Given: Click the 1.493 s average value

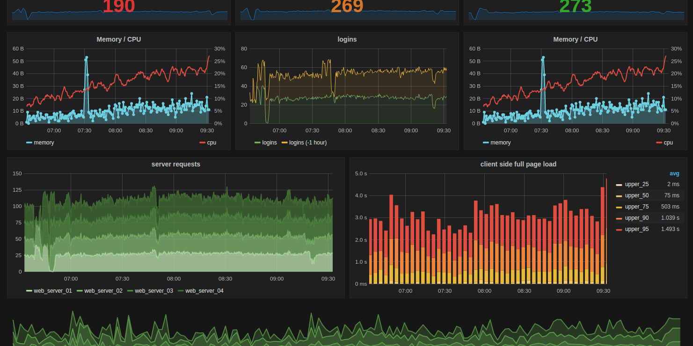Looking at the screenshot, I should (670, 229).
